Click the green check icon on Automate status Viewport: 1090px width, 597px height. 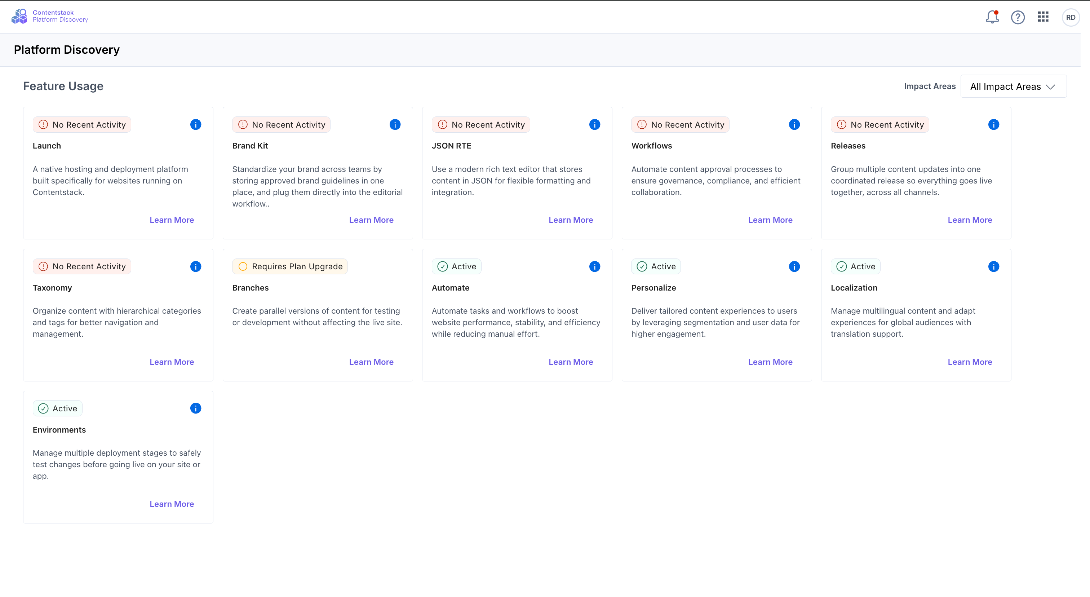pyautogui.click(x=443, y=266)
